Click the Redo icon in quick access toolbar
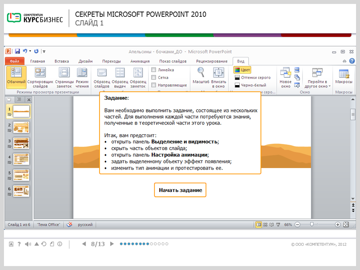 [36, 51]
